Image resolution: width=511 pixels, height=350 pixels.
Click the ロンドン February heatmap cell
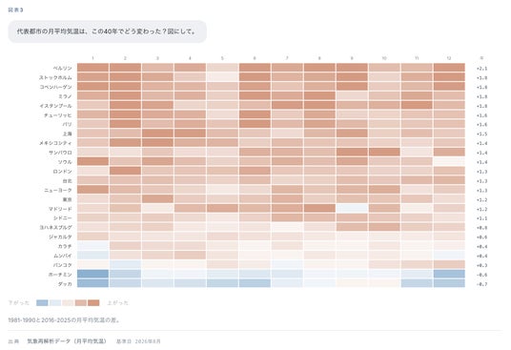click(x=125, y=171)
